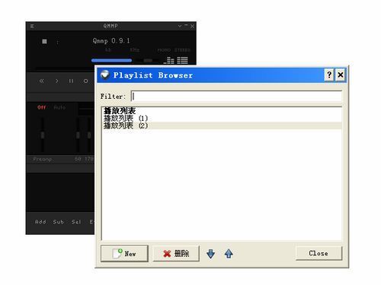
Task: Close Playlist Browser with X button
Action: (x=341, y=74)
